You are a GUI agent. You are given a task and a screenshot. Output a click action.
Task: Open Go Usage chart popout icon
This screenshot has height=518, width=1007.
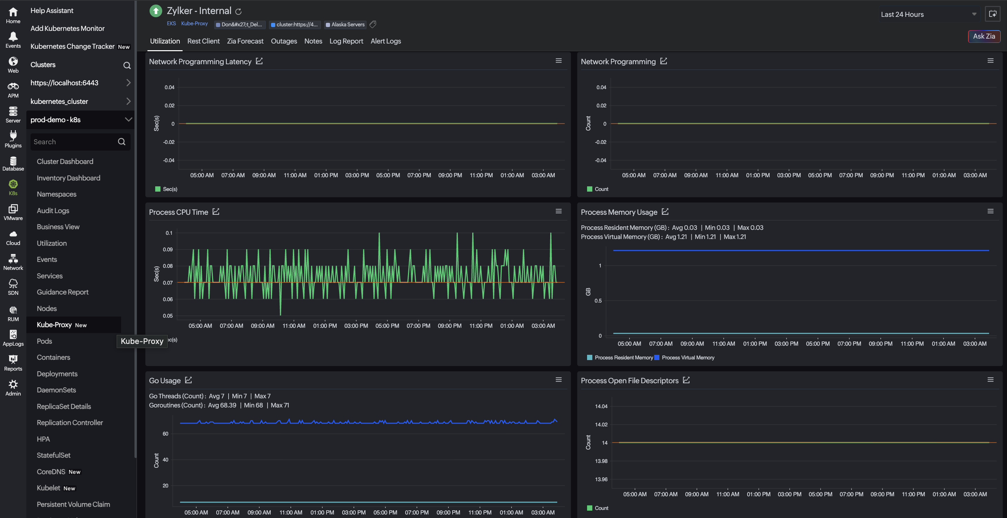(189, 380)
